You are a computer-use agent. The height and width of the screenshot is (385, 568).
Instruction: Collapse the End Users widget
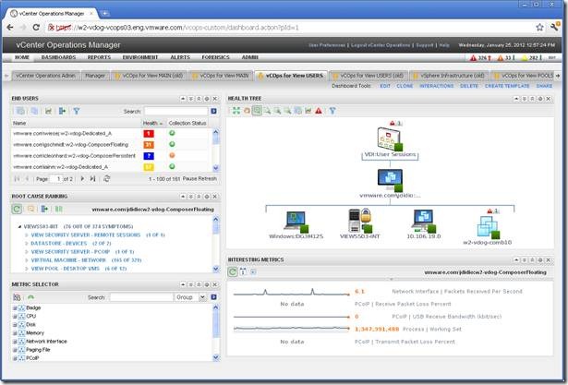(183, 99)
